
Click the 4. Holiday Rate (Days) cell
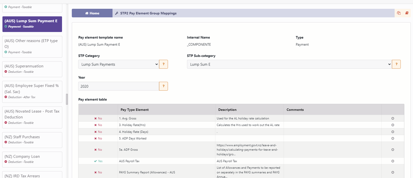[x=167, y=131]
